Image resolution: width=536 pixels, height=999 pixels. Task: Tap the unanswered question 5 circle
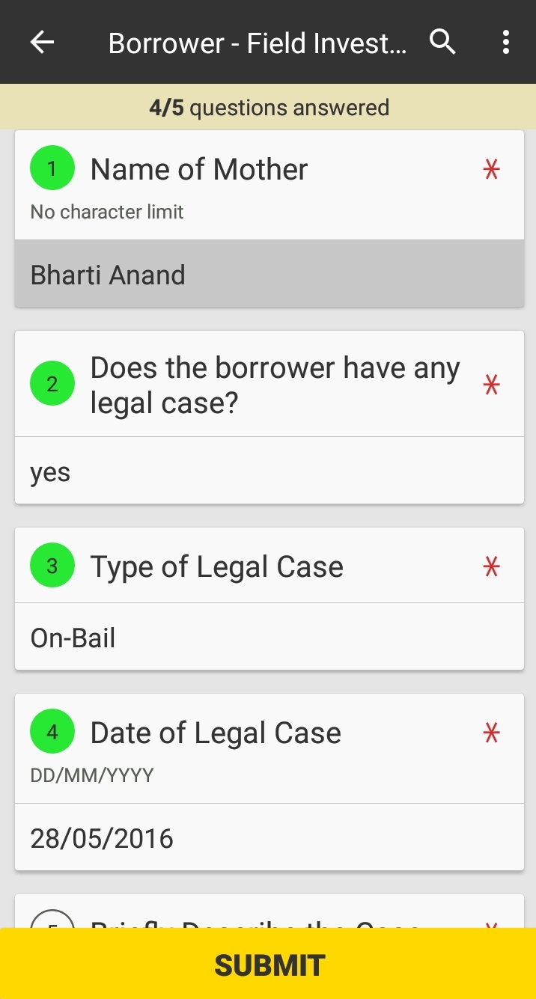[52, 921]
